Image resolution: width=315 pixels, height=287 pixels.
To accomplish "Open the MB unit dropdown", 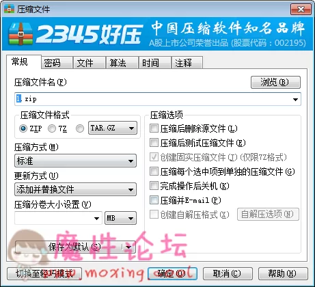I will click(x=120, y=218).
